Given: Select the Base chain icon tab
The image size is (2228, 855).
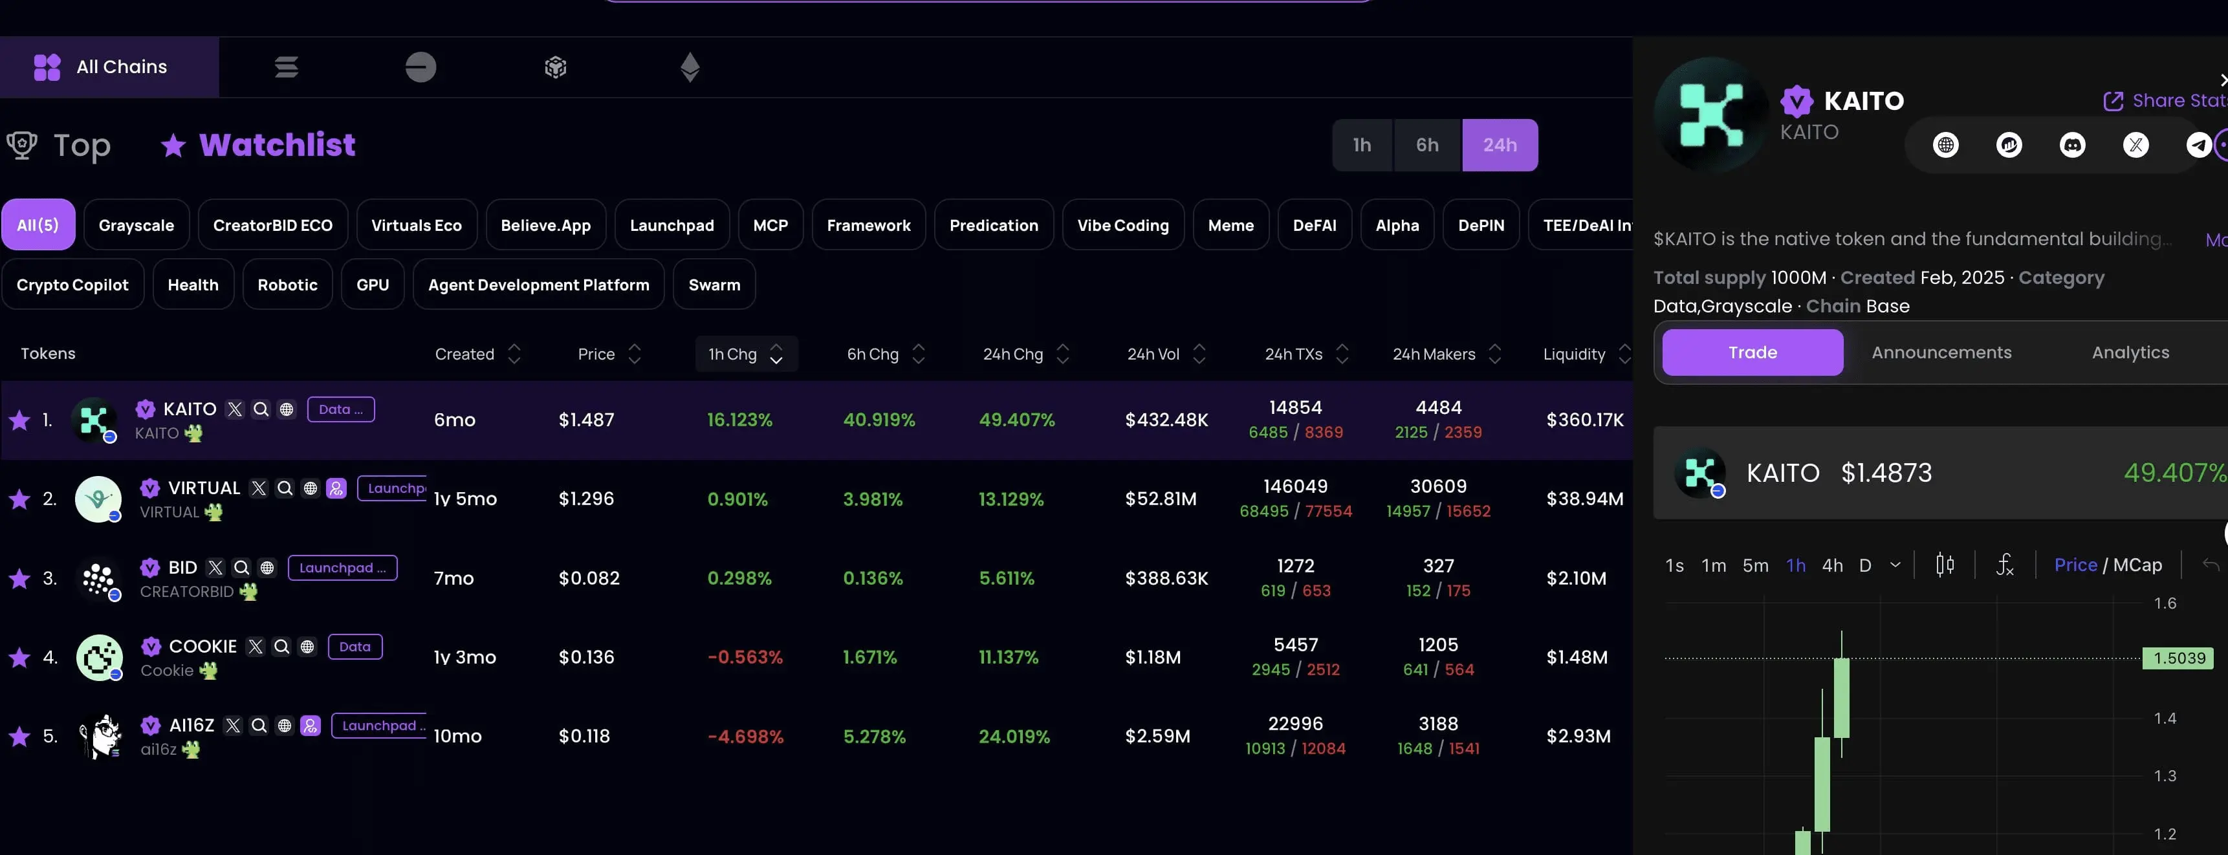Looking at the screenshot, I should 420,67.
